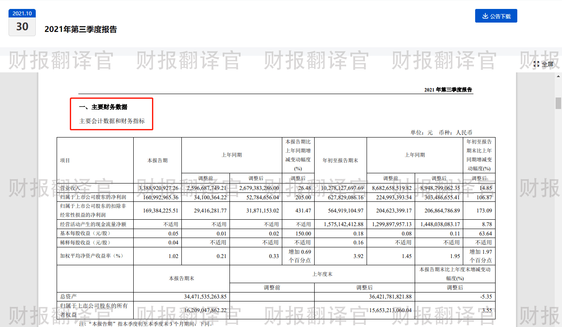
Task: Click the 公告下载 download button
Action: (496, 16)
